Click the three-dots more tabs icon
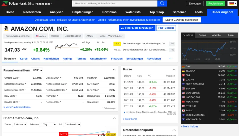Screen dimensions: 239x136 pyautogui.click(x=171, y=58)
